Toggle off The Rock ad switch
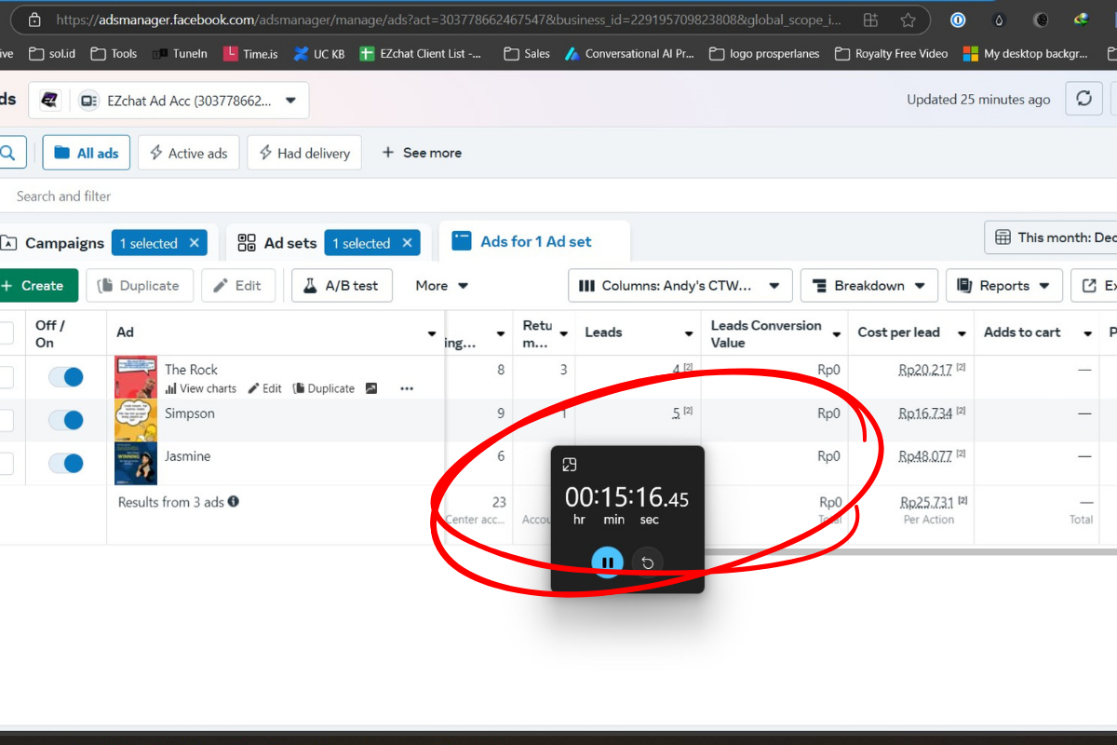Screen dimensions: 1117x745 click(x=66, y=377)
